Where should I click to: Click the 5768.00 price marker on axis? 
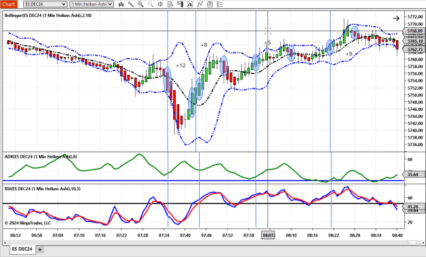coord(414,31)
